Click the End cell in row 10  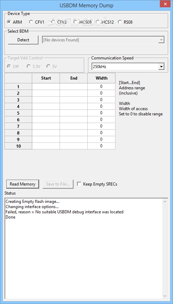73,146
